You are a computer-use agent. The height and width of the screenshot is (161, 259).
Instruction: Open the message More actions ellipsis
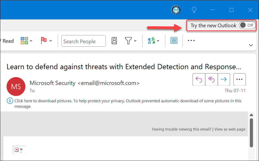click(240, 79)
